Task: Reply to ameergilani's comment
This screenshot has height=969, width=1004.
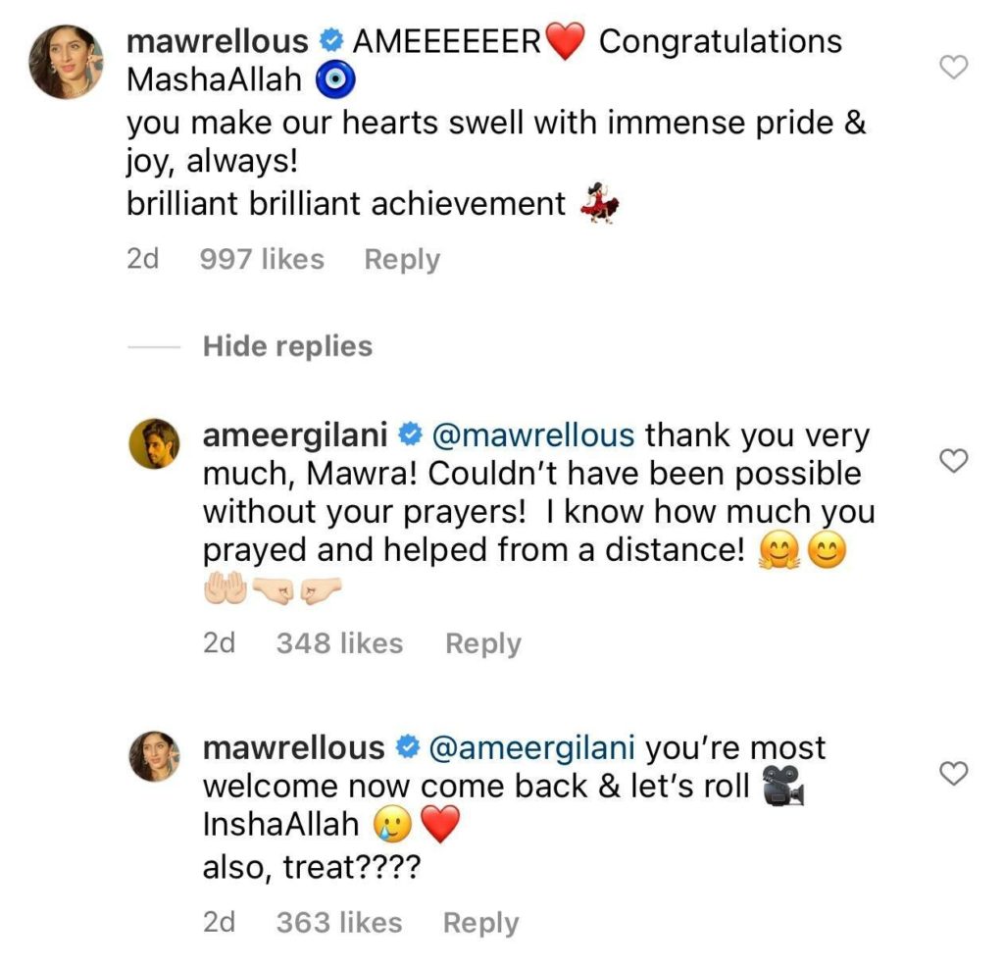Action: [482, 643]
